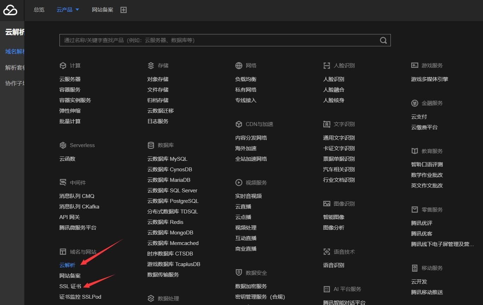483x305 pixels.
Task: Click the 图像识别 picture icon
Action: coord(327,204)
